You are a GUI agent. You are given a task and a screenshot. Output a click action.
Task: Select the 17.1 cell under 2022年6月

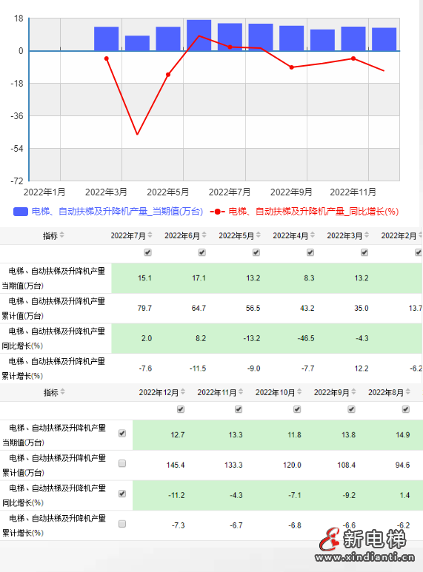[x=199, y=278]
